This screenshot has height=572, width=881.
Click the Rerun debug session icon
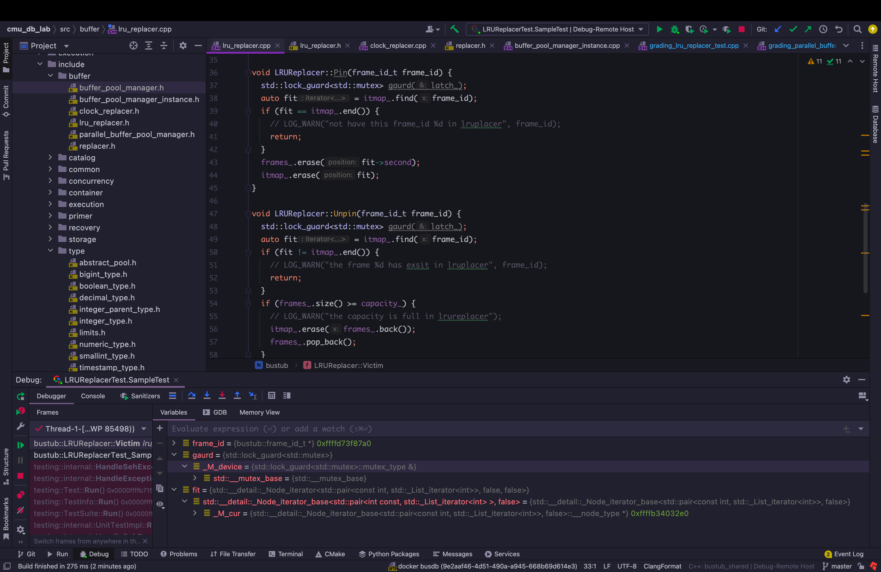coord(21,396)
